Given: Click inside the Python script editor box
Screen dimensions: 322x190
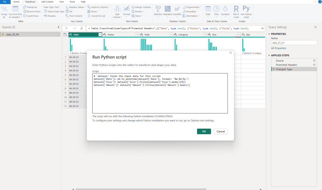Looking at the screenshot, I should point(160,98).
